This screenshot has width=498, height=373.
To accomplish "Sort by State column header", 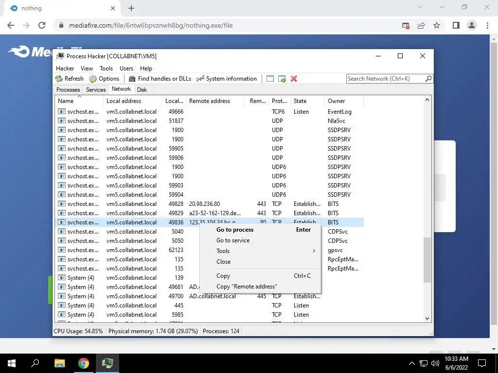I will pos(307,101).
